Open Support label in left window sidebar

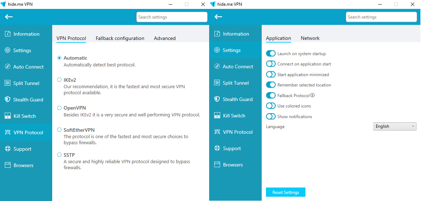(23, 149)
